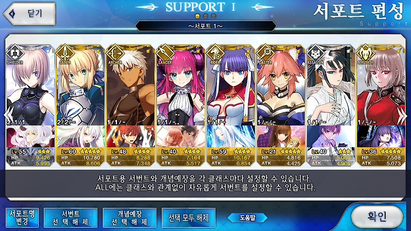Select the Rider class icon

point(215,54)
